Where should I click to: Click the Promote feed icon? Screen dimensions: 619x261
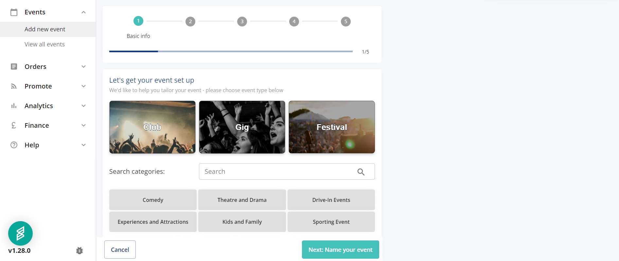14,86
